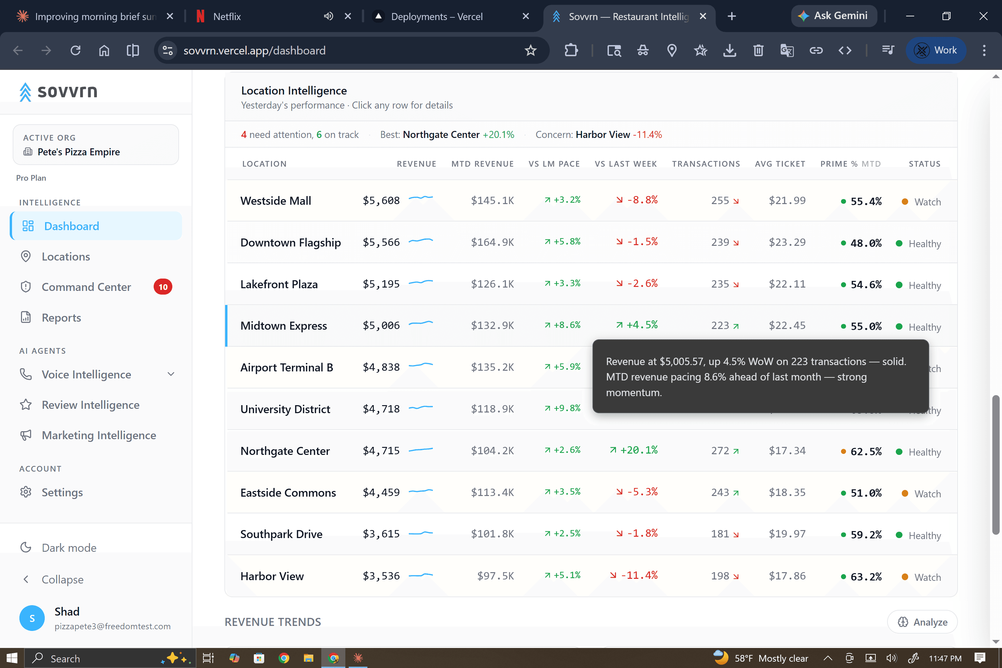This screenshot has height=668, width=1002.
Task: Open the browser Downloads icon
Action: [x=730, y=50]
